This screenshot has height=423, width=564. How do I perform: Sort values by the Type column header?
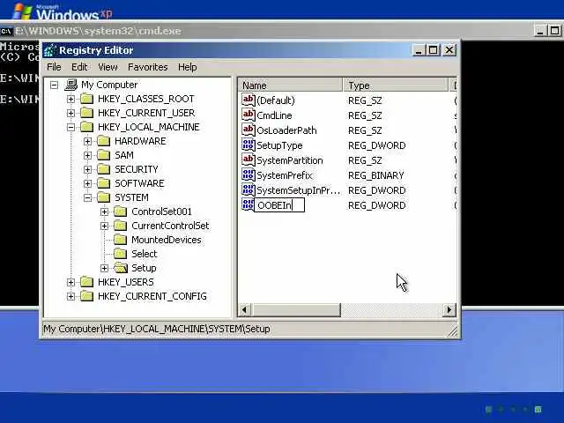[x=396, y=85]
